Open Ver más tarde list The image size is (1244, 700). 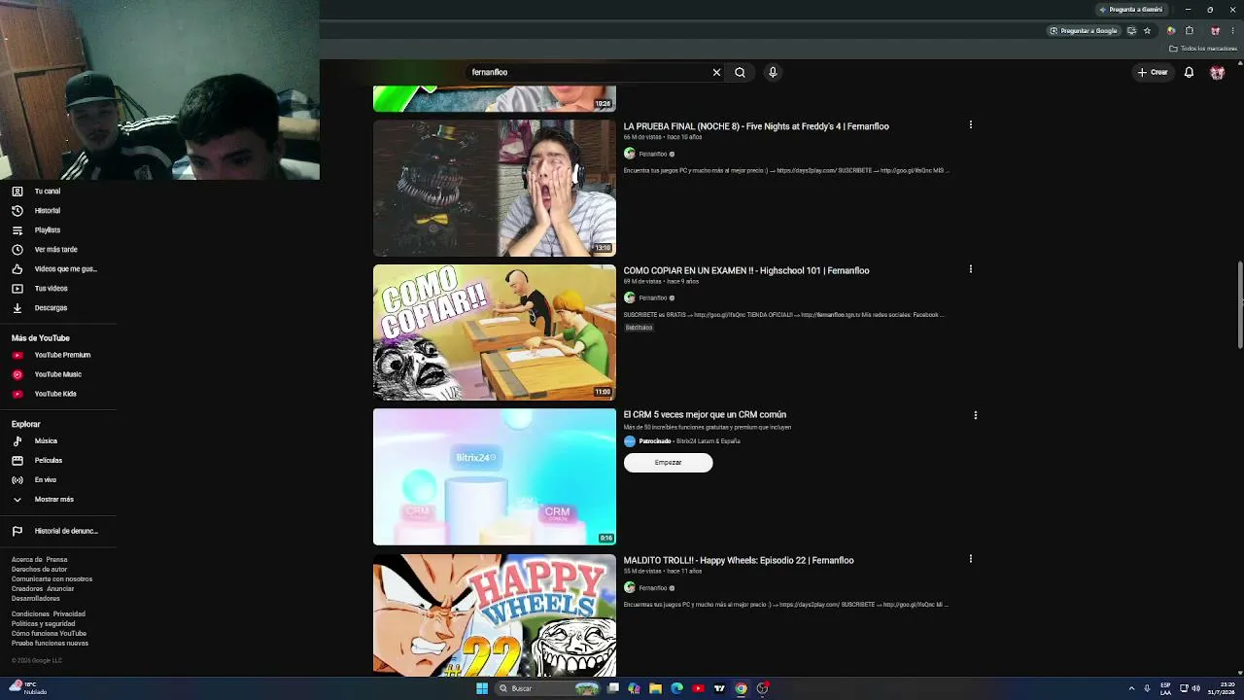(58, 250)
